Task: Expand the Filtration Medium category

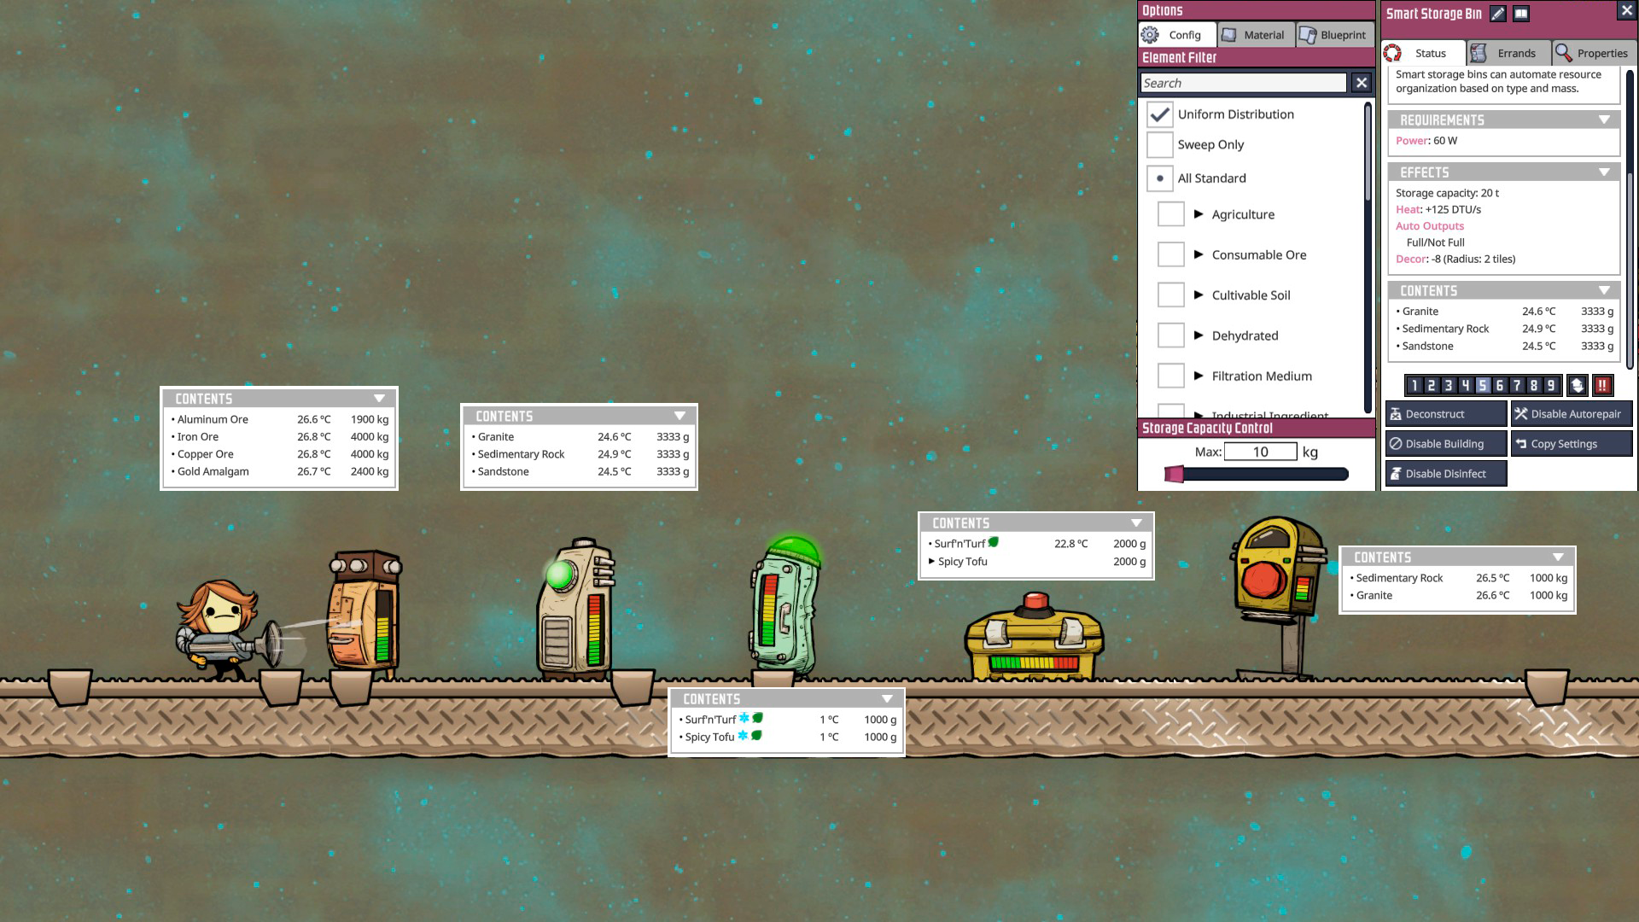Action: (1199, 376)
